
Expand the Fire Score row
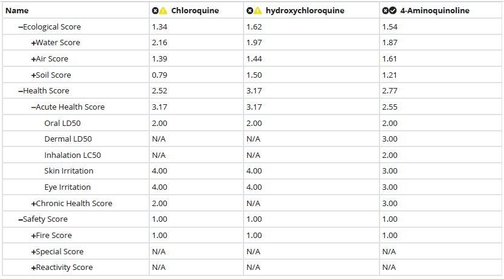(33, 236)
